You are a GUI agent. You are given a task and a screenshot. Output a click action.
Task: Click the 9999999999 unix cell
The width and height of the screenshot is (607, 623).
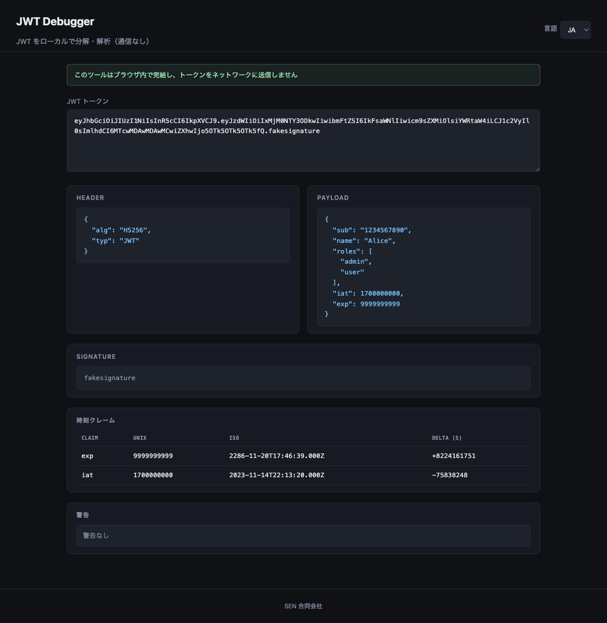153,456
